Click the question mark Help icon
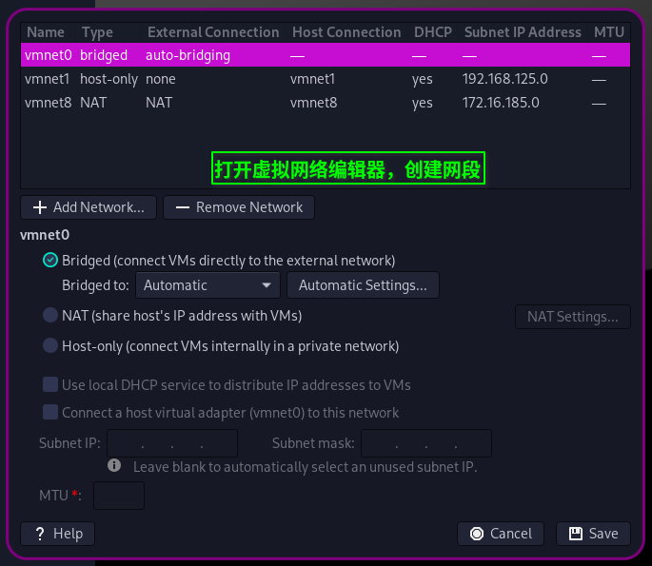Viewport: 652px width, 566px height. [40, 534]
